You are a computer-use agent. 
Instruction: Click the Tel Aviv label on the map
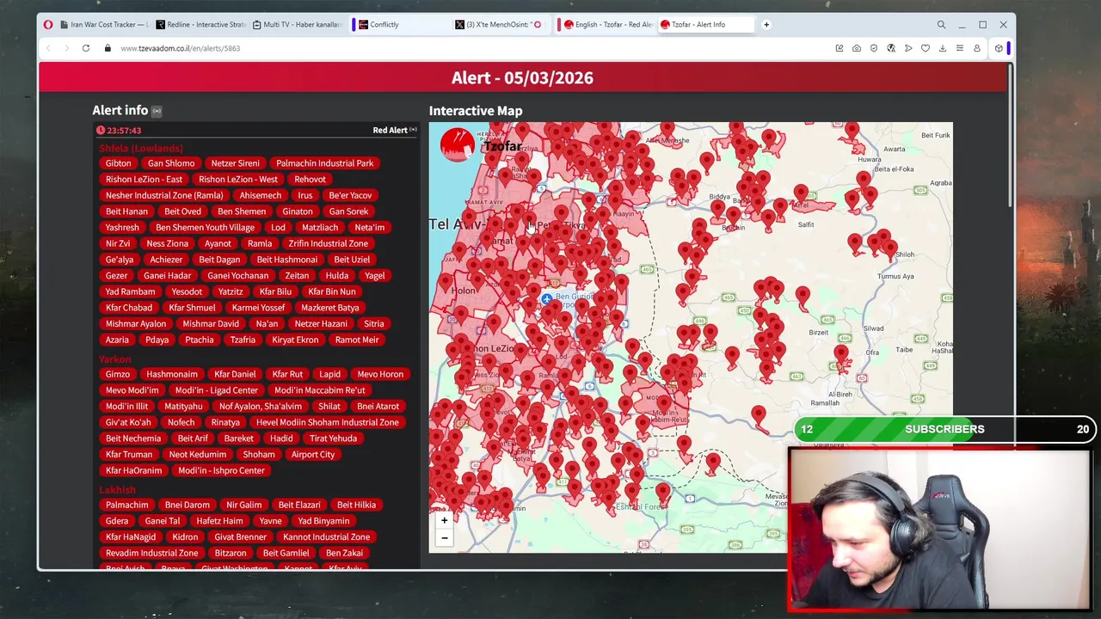(x=457, y=224)
